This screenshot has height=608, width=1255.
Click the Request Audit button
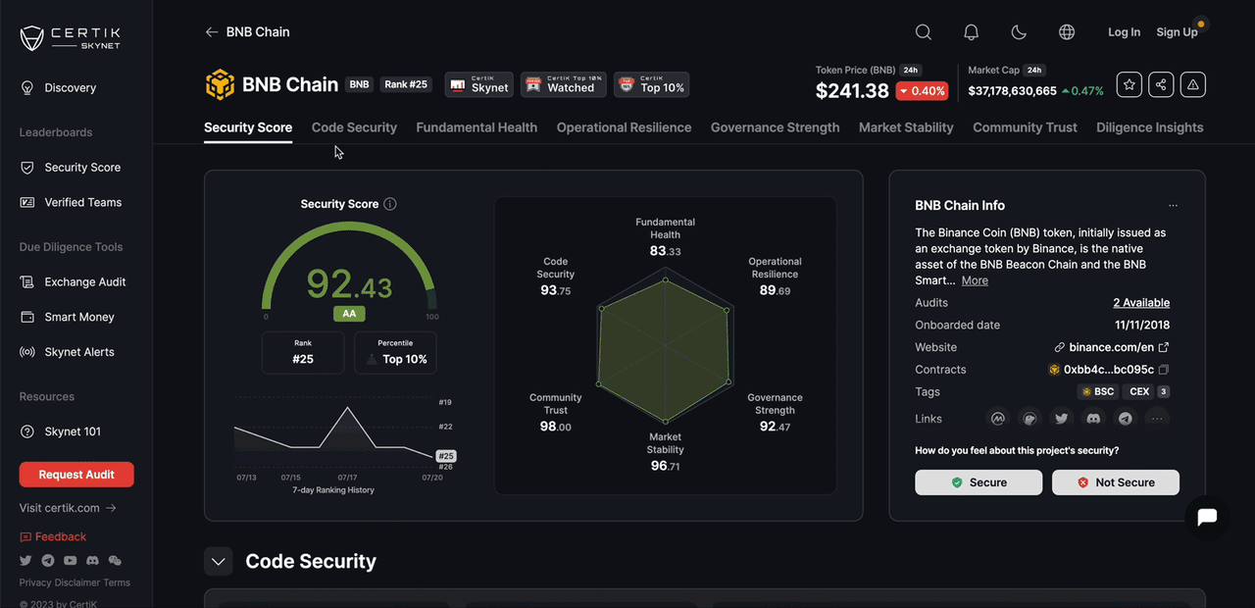click(76, 475)
